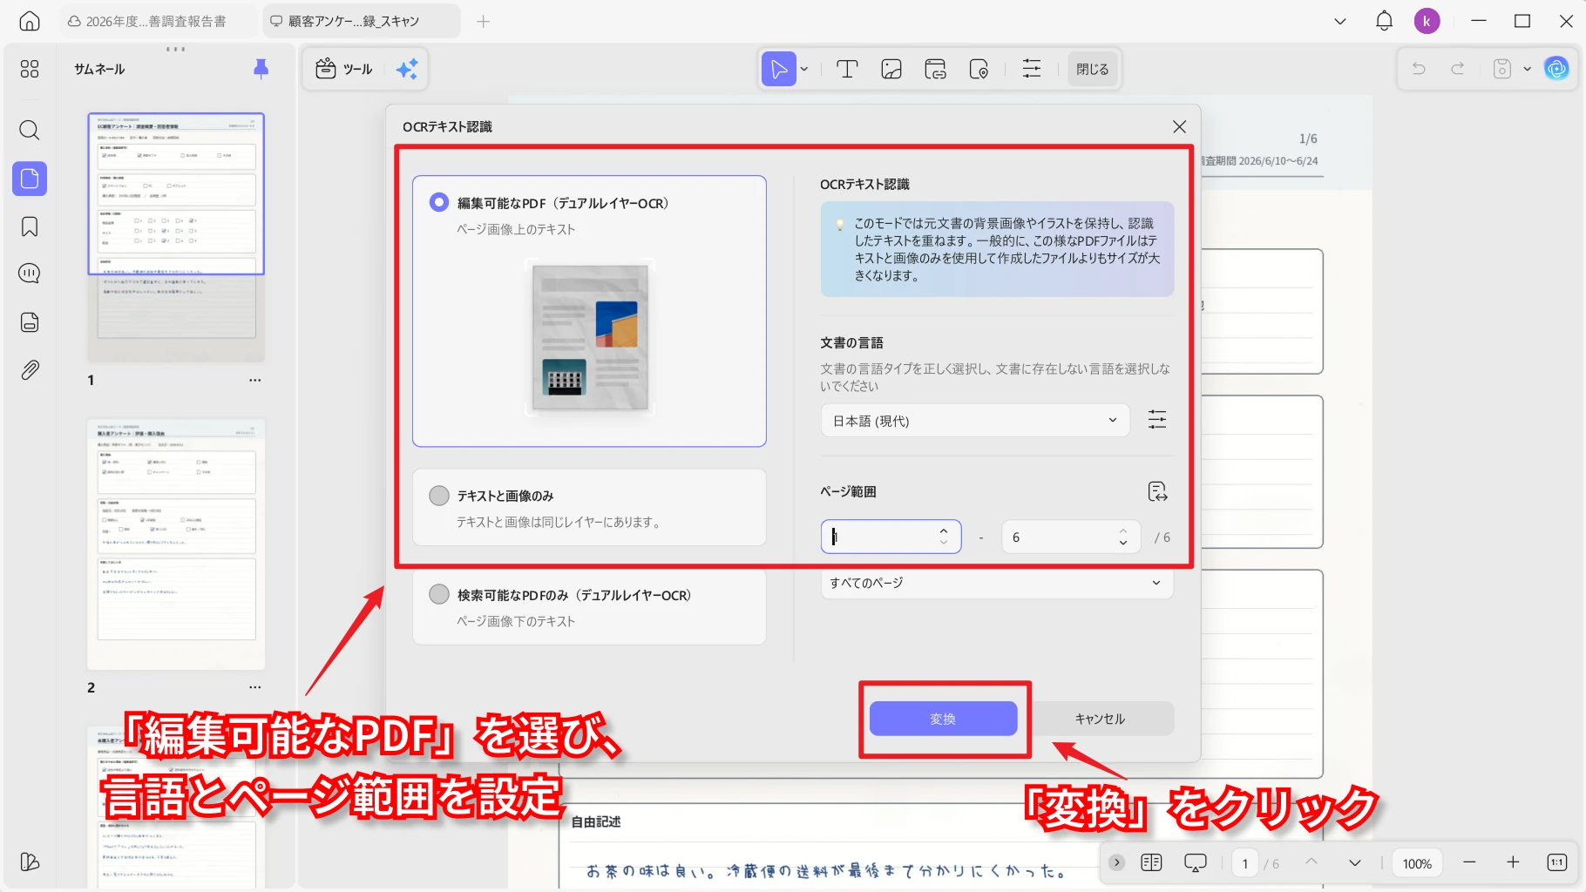The width and height of the screenshot is (1586, 892).
Task: Select the Text edit tool
Action: click(847, 69)
